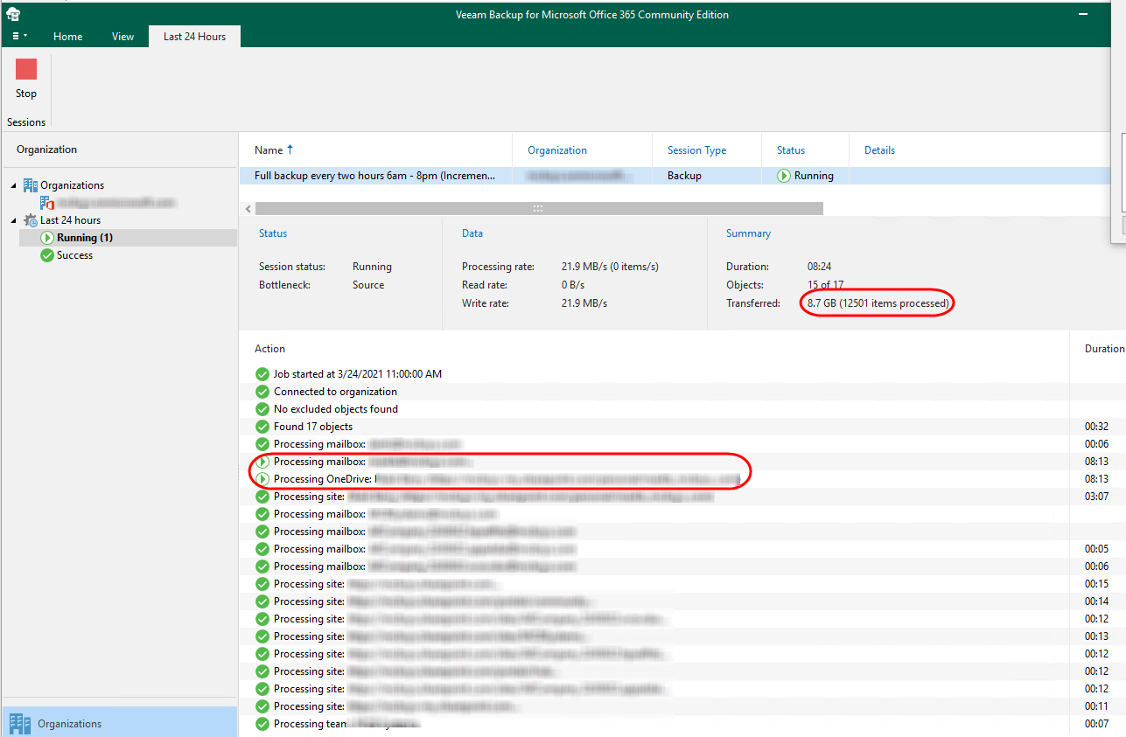Collapse the Last 24 hours tree node
Image resolution: width=1126 pixels, height=737 pixels.
coord(13,220)
